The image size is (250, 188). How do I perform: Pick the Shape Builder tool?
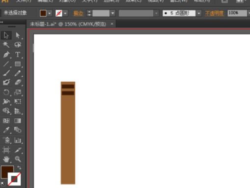(6, 111)
